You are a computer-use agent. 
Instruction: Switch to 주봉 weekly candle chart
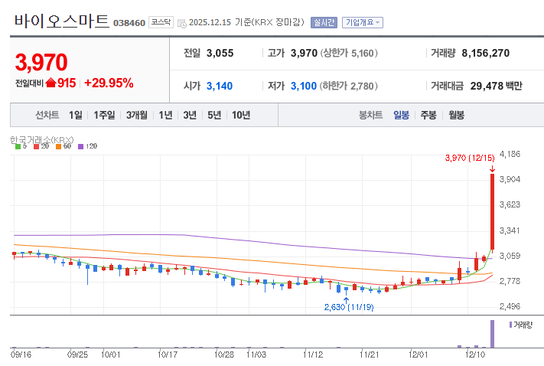[x=428, y=115]
